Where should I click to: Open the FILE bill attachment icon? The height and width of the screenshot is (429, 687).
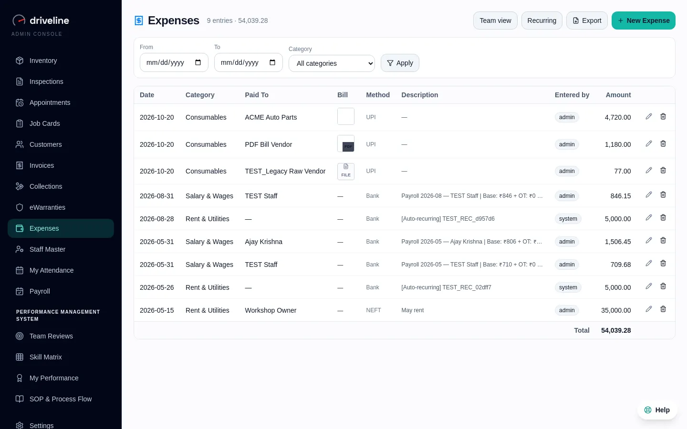pos(346,171)
